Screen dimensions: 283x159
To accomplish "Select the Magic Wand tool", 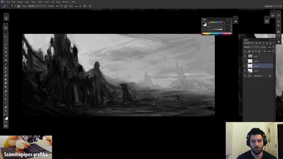I will tap(6, 48).
